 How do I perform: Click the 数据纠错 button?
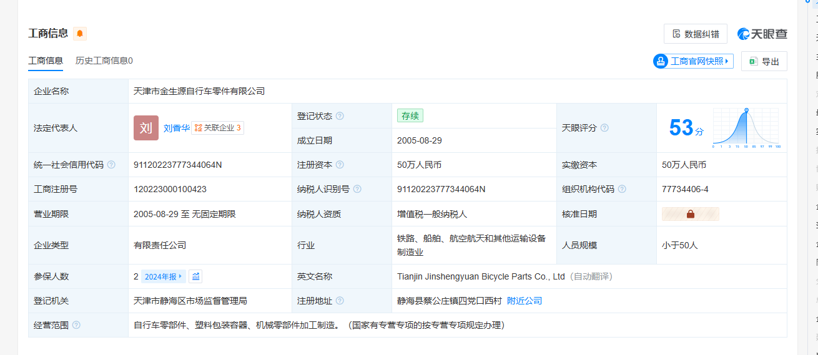click(695, 34)
